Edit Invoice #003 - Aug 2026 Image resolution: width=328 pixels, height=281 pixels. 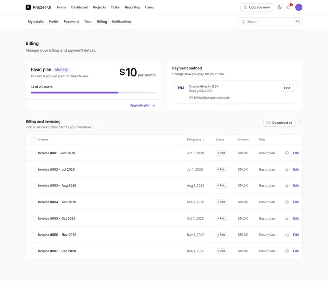click(x=296, y=185)
